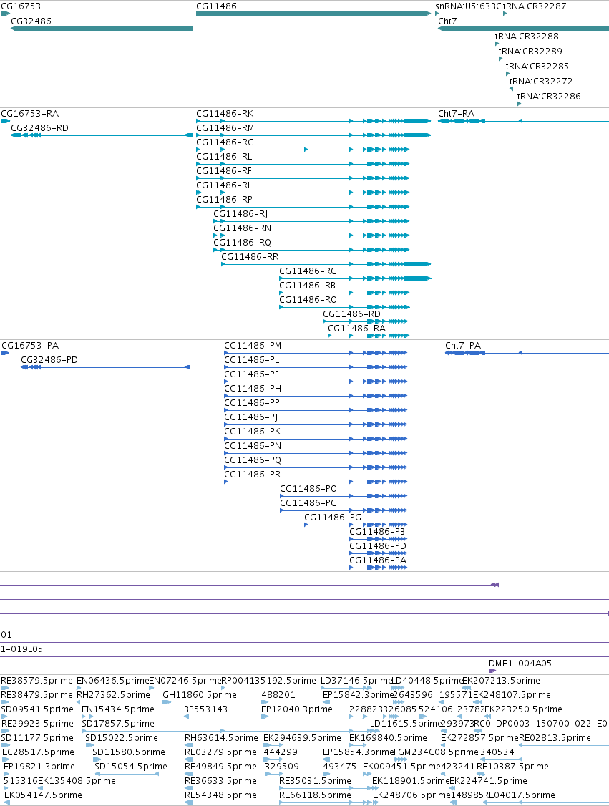Viewport: 609px width, 806px height.
Task: Click protein CG32486-PD label
Action: pyautogui.click(x=49, y=360)
